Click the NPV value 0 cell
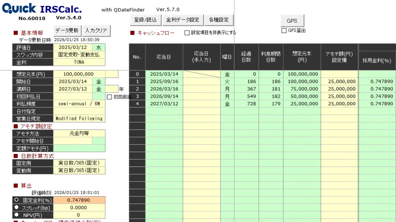 pos(79,215)
